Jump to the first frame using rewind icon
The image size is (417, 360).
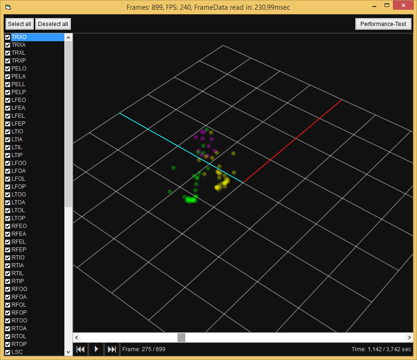coord(81,349)
